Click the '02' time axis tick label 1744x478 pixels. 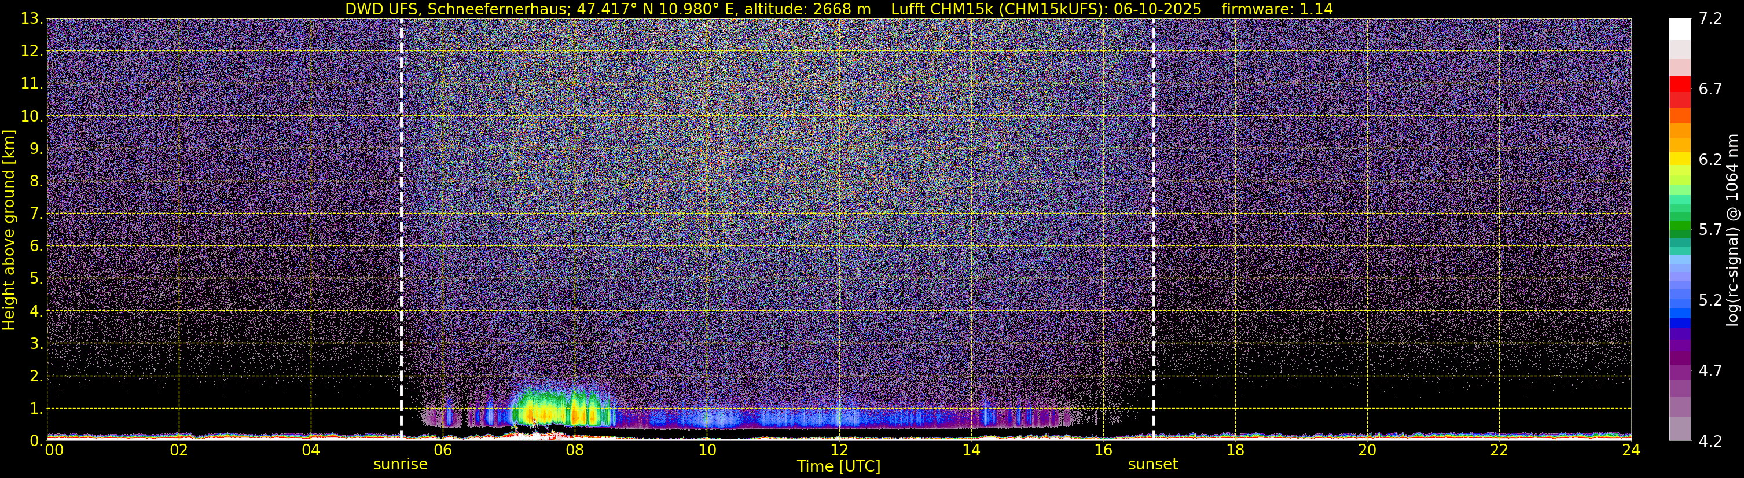(179, 450)
